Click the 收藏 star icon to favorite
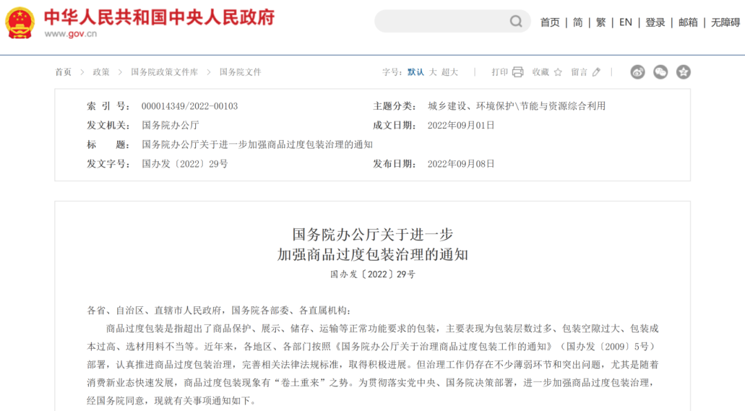 coord(557,72)
